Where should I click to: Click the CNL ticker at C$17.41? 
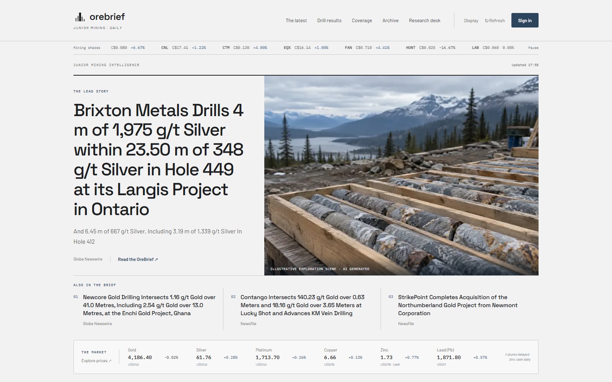(184, 48)
